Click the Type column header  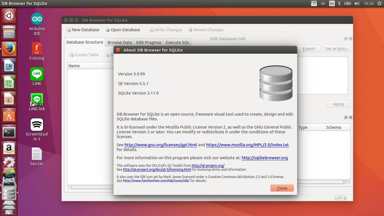point(311,127)
